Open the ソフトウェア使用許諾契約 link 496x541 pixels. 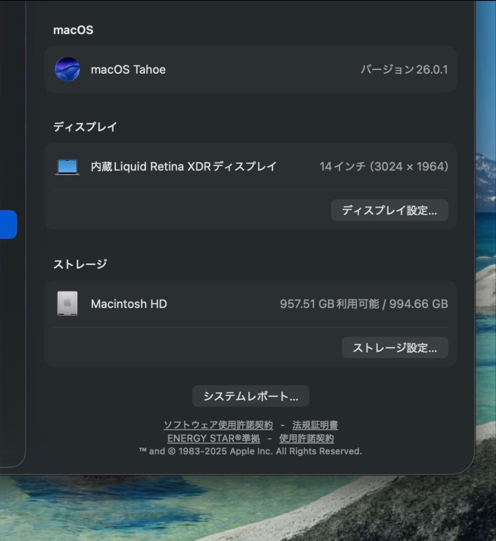pyautogui.click(x=218, y=424)
